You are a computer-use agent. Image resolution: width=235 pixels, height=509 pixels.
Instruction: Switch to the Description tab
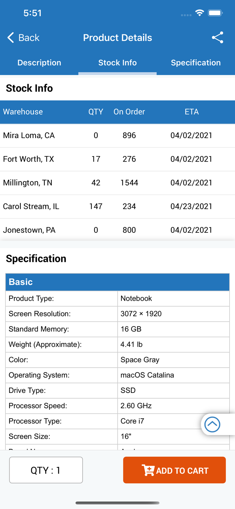point(39,63)
